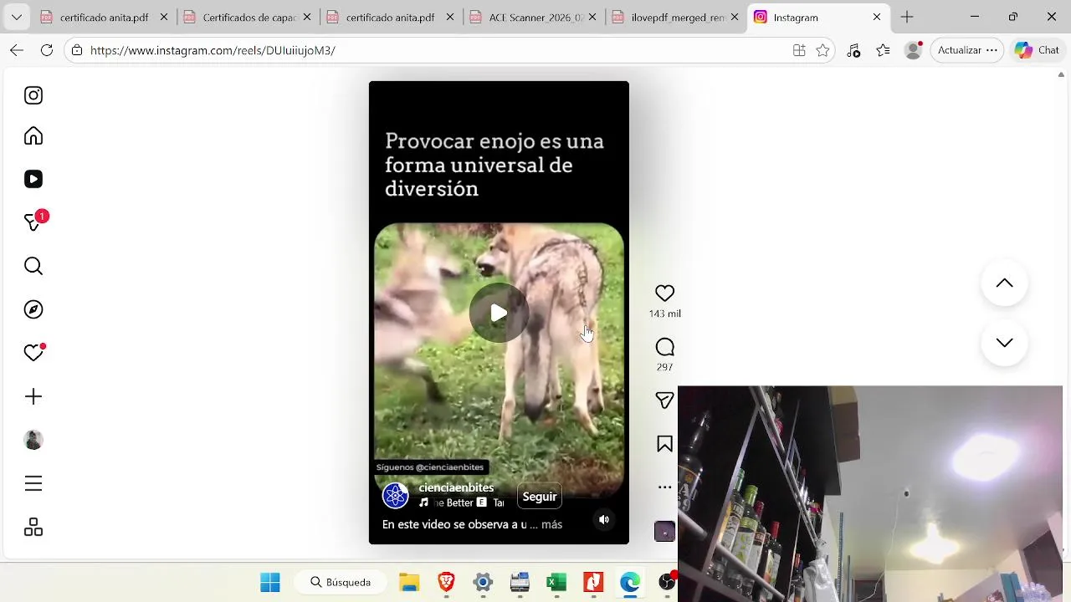Image resolution: width=1071 pixels, height=602 pixels.
Task: Click reel caption 'En este video se observa'
Action: click(x=454, y=524)
